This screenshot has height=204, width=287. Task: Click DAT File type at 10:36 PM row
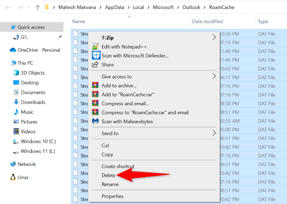tap(267, 34)
